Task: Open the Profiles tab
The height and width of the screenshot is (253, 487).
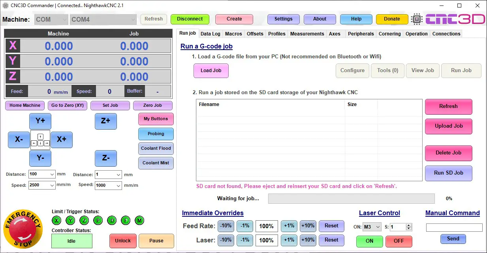Action: (277, 34)
